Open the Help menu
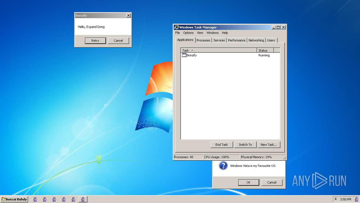Viewport: 360px width, 203px height. [225, 33]
